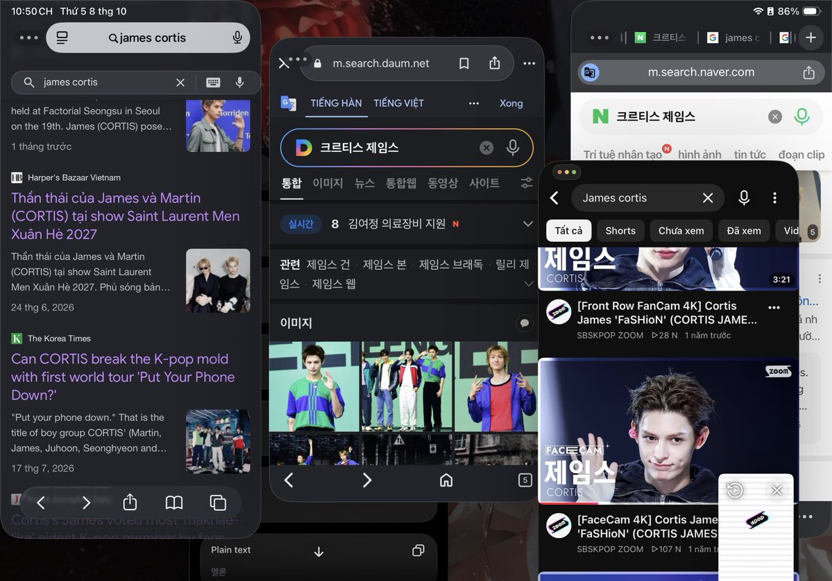
Task: Open the Harper's Bazaar Vietnam article link
Action: point(125,216)
